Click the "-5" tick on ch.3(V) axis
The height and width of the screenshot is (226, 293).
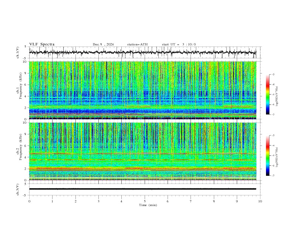[x=25, y=195]
